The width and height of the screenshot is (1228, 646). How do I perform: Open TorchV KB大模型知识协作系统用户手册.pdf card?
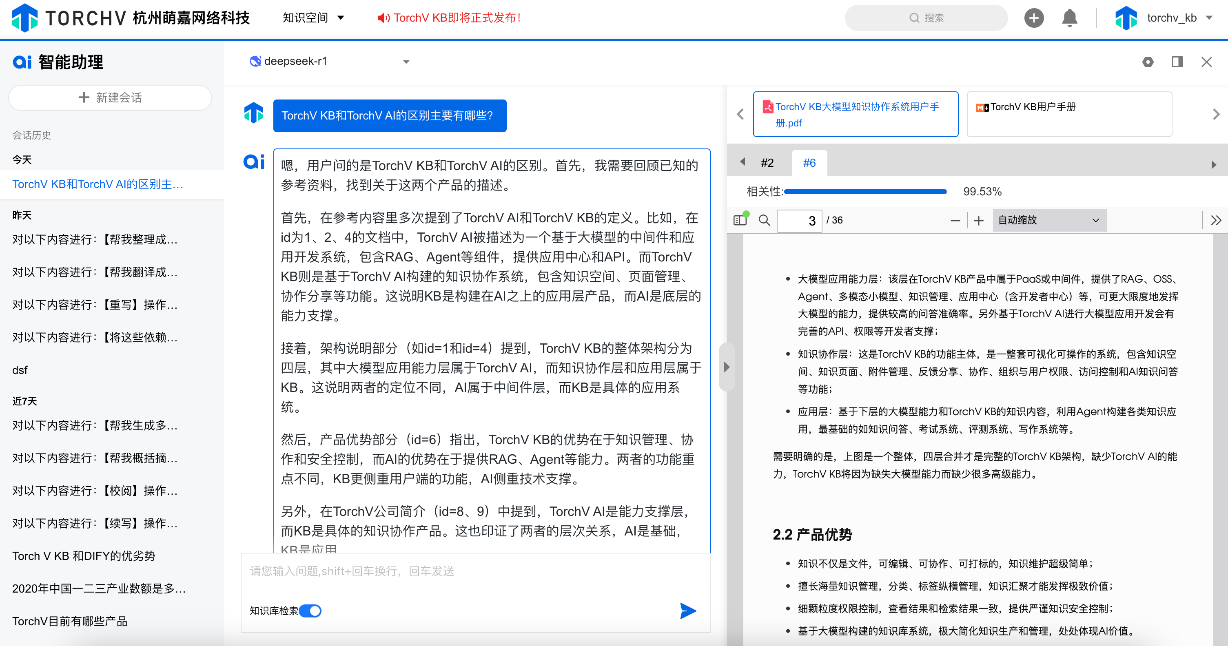pyautogui.click(x=856, y=114)
